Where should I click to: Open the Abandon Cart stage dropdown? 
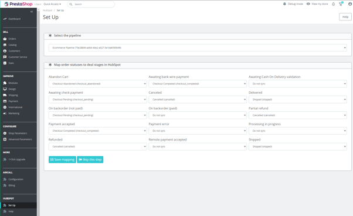[98, 84]
